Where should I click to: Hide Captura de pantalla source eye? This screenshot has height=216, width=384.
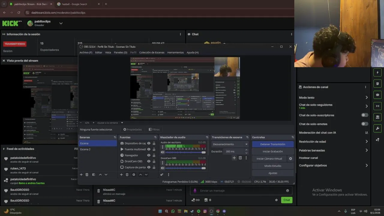tap(149, 167)
